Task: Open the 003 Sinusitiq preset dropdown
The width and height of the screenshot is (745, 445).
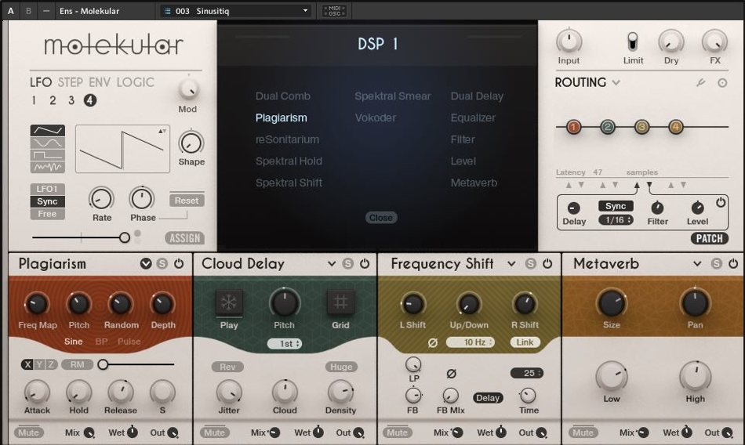Action: tap(235, 11)
